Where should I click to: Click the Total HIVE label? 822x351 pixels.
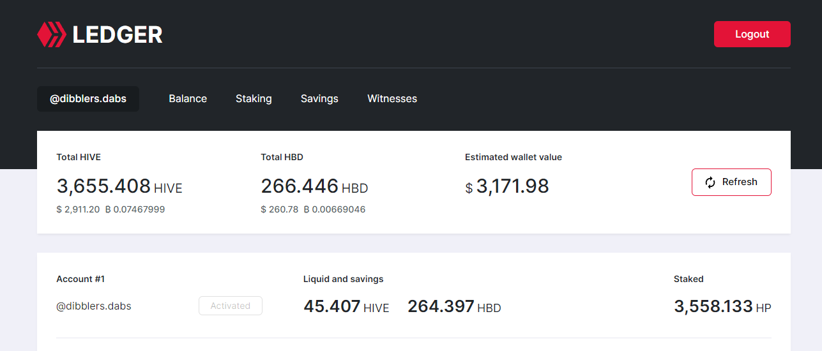click(x=79, y=157)
